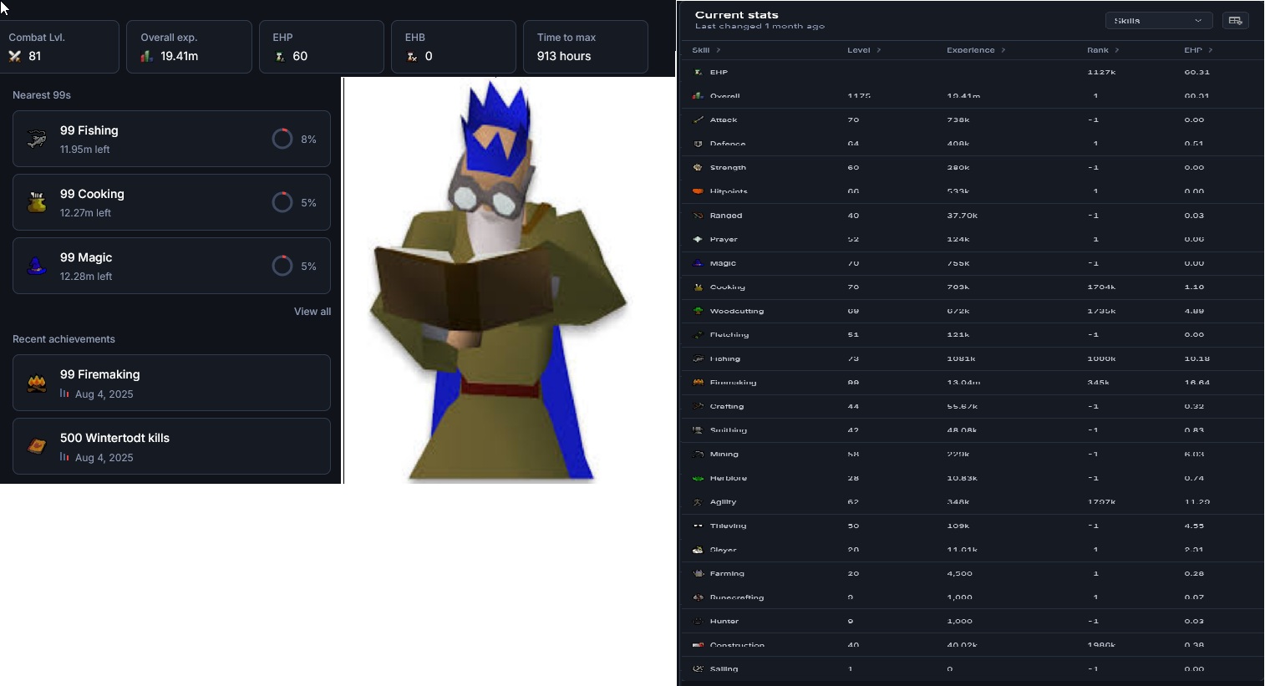Click the icon beside 0 in the EHB card
This screenshot has width=1265, height=686.
[412, 57]
